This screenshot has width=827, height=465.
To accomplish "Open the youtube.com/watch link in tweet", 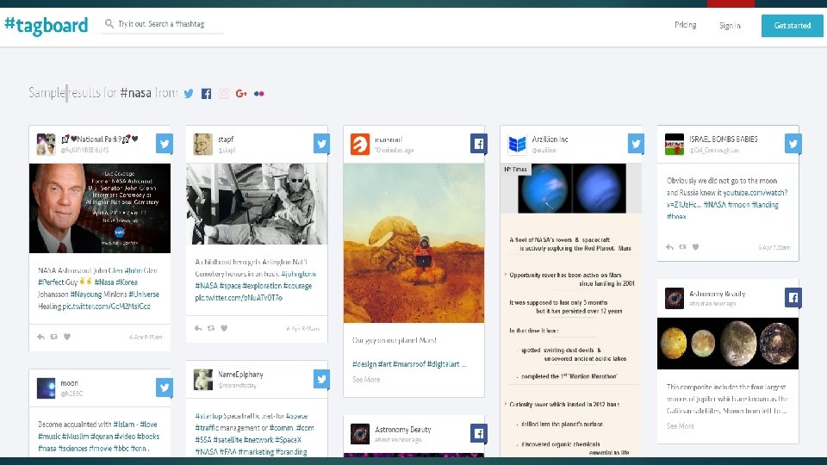I will (755, 193).
